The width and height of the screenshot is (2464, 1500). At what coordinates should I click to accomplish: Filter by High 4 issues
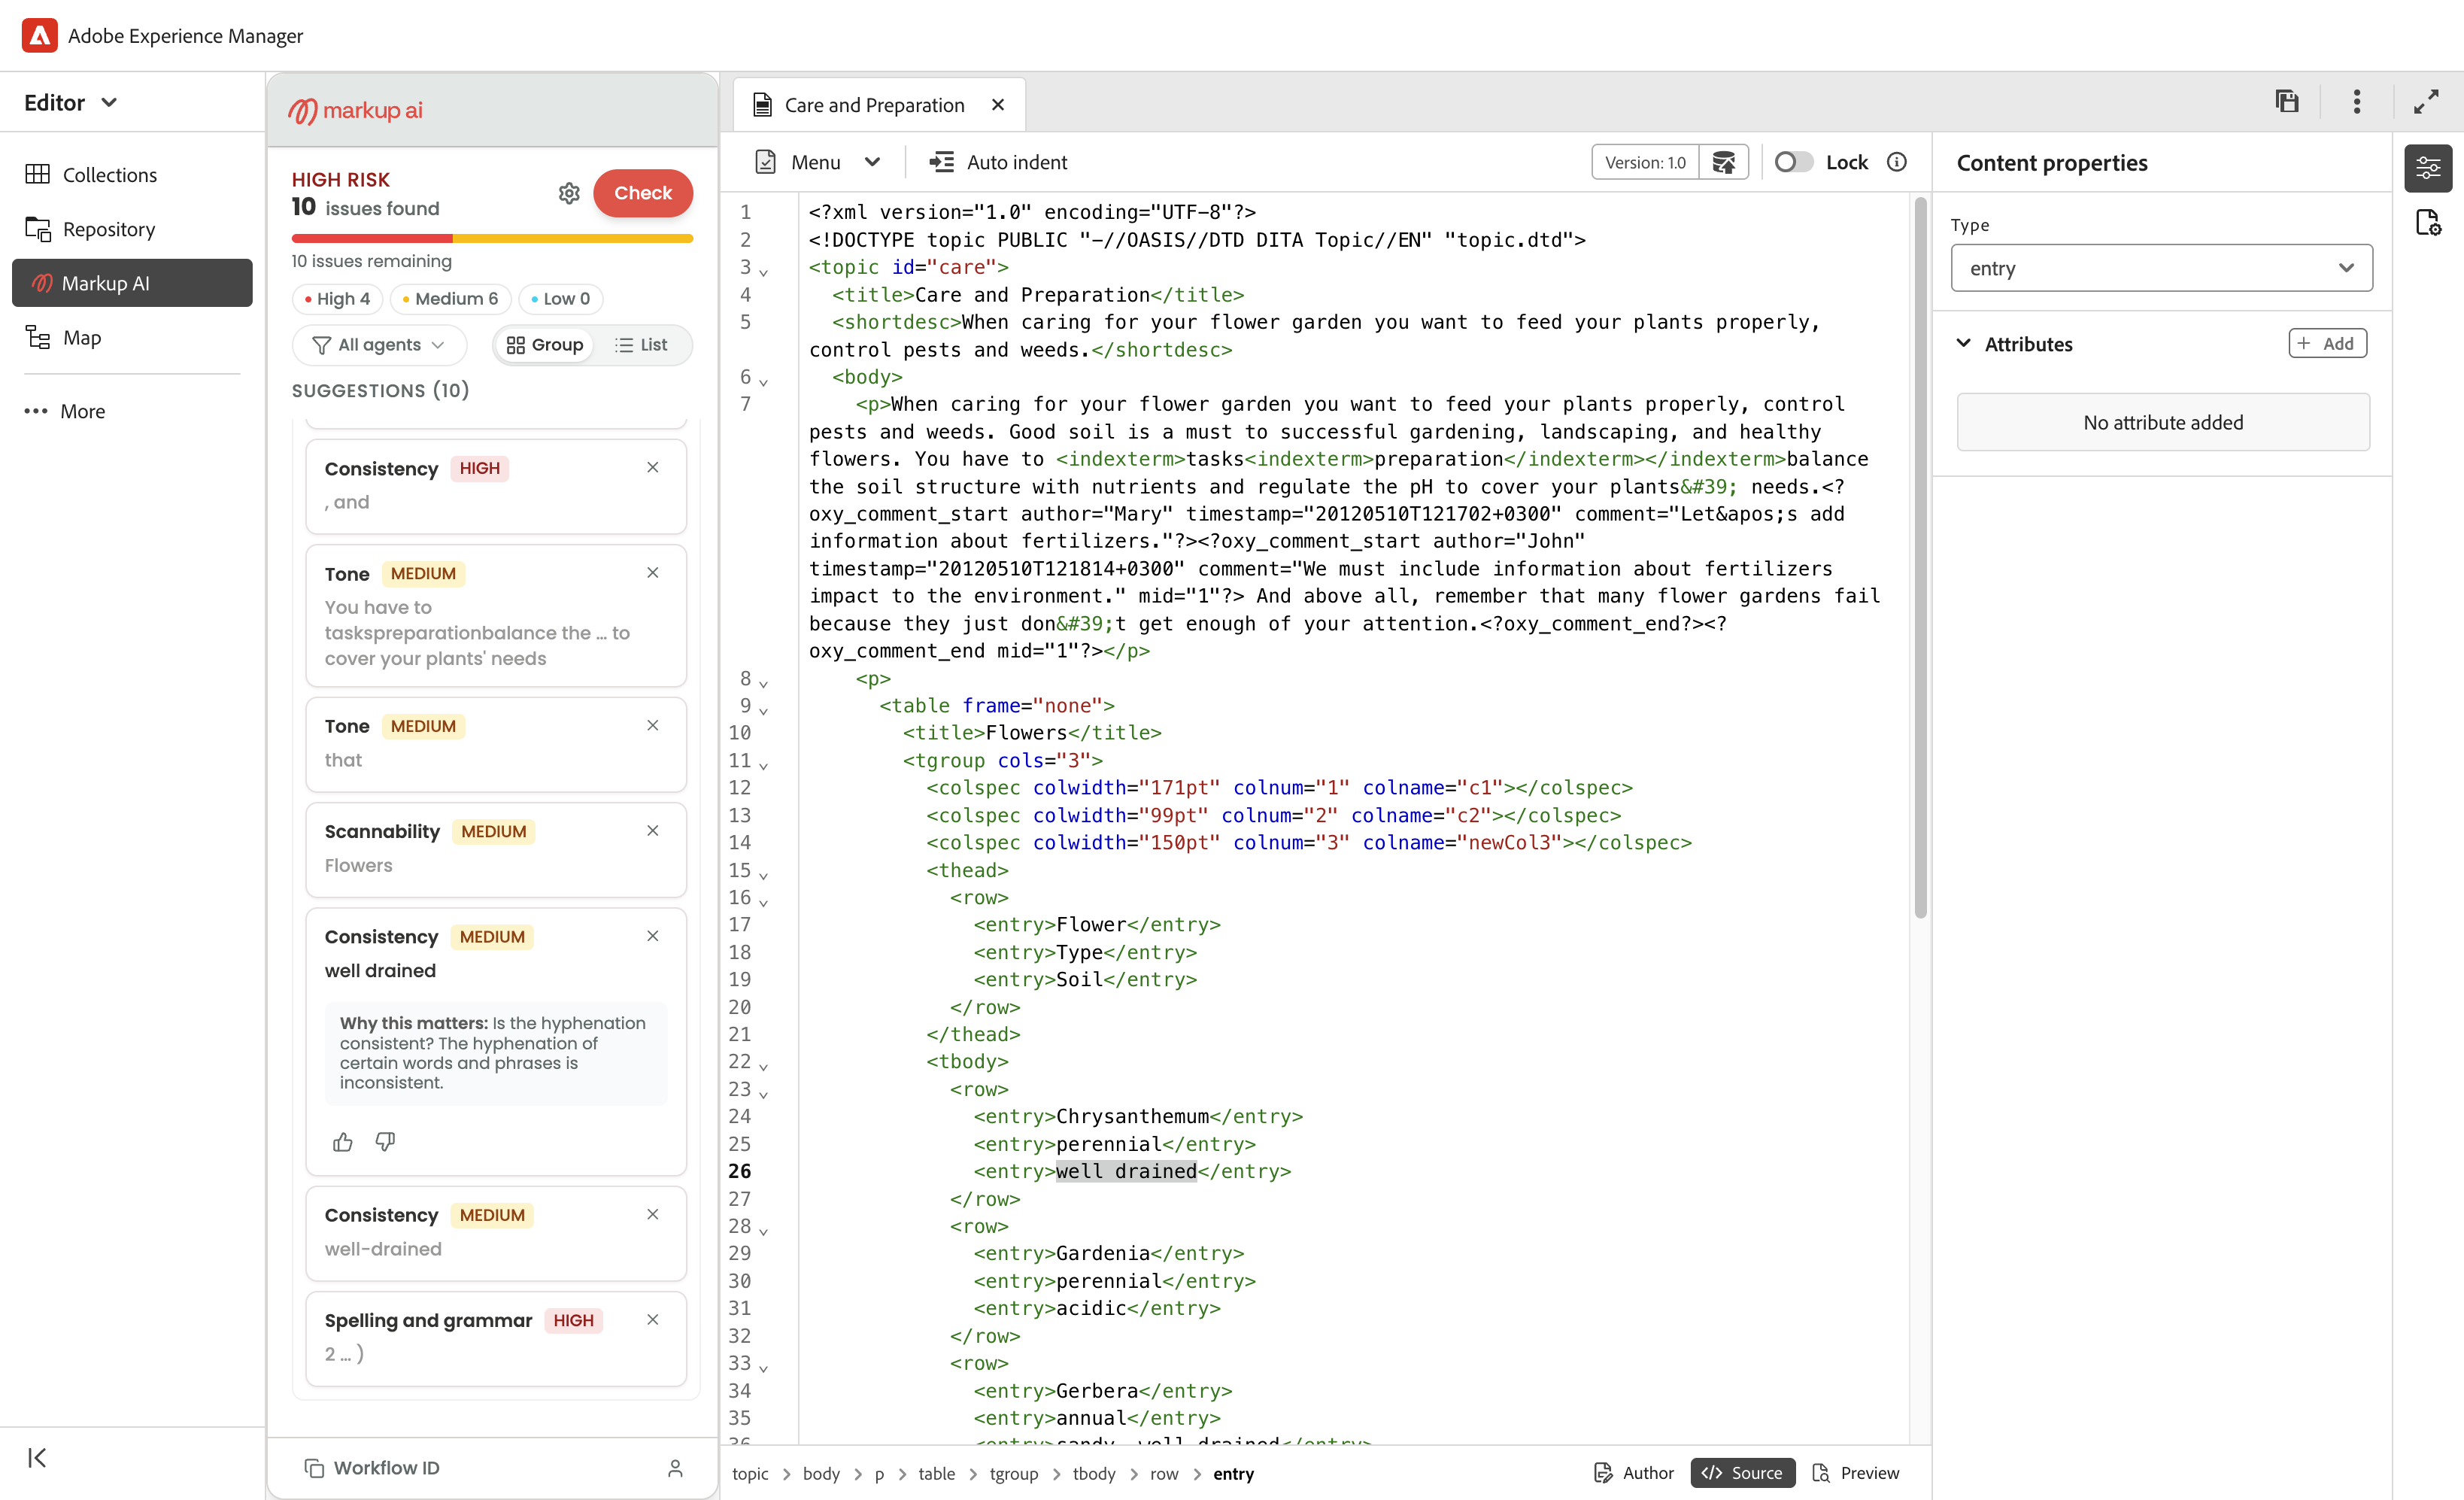click(x=337, y=298)
